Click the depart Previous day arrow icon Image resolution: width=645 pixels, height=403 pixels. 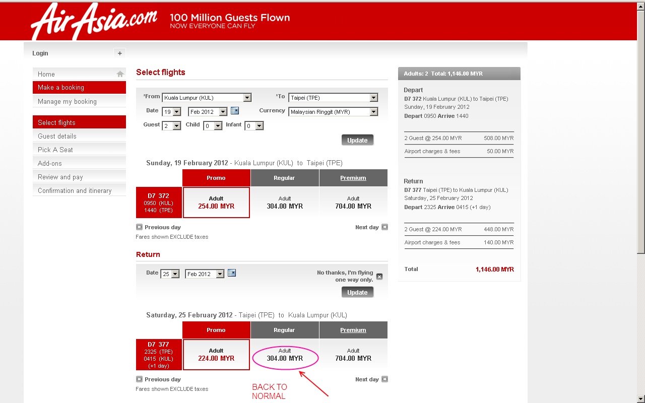click(x=139, y=227)
